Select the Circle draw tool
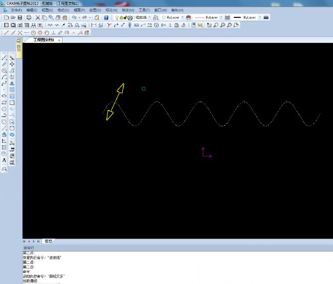Viewport: 333px width, 284px height. [5, 70]
